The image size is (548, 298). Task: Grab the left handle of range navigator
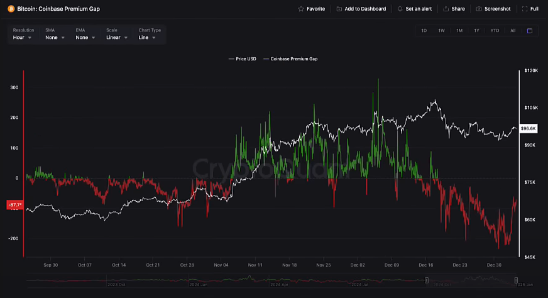427,280
